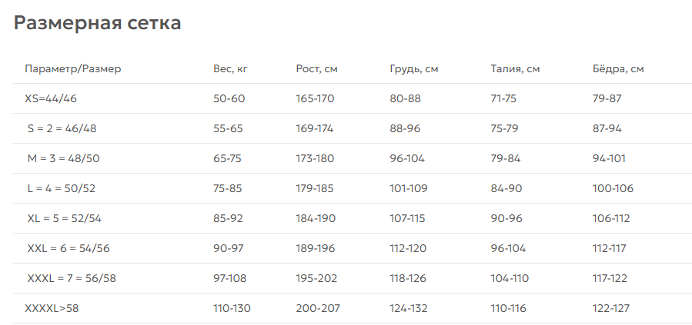The width and height of the screenshot is (692, 325).
Task: Select the "Бёдра, см" column header
Action: (x=618, y=69)
